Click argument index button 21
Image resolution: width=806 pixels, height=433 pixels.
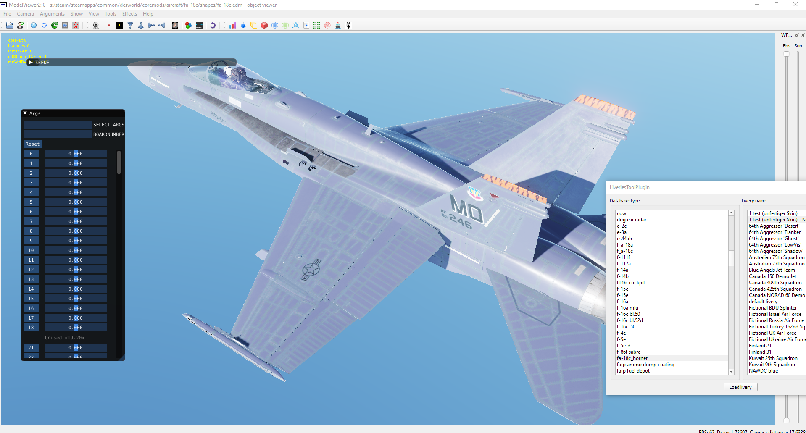[x=31, y=348]
